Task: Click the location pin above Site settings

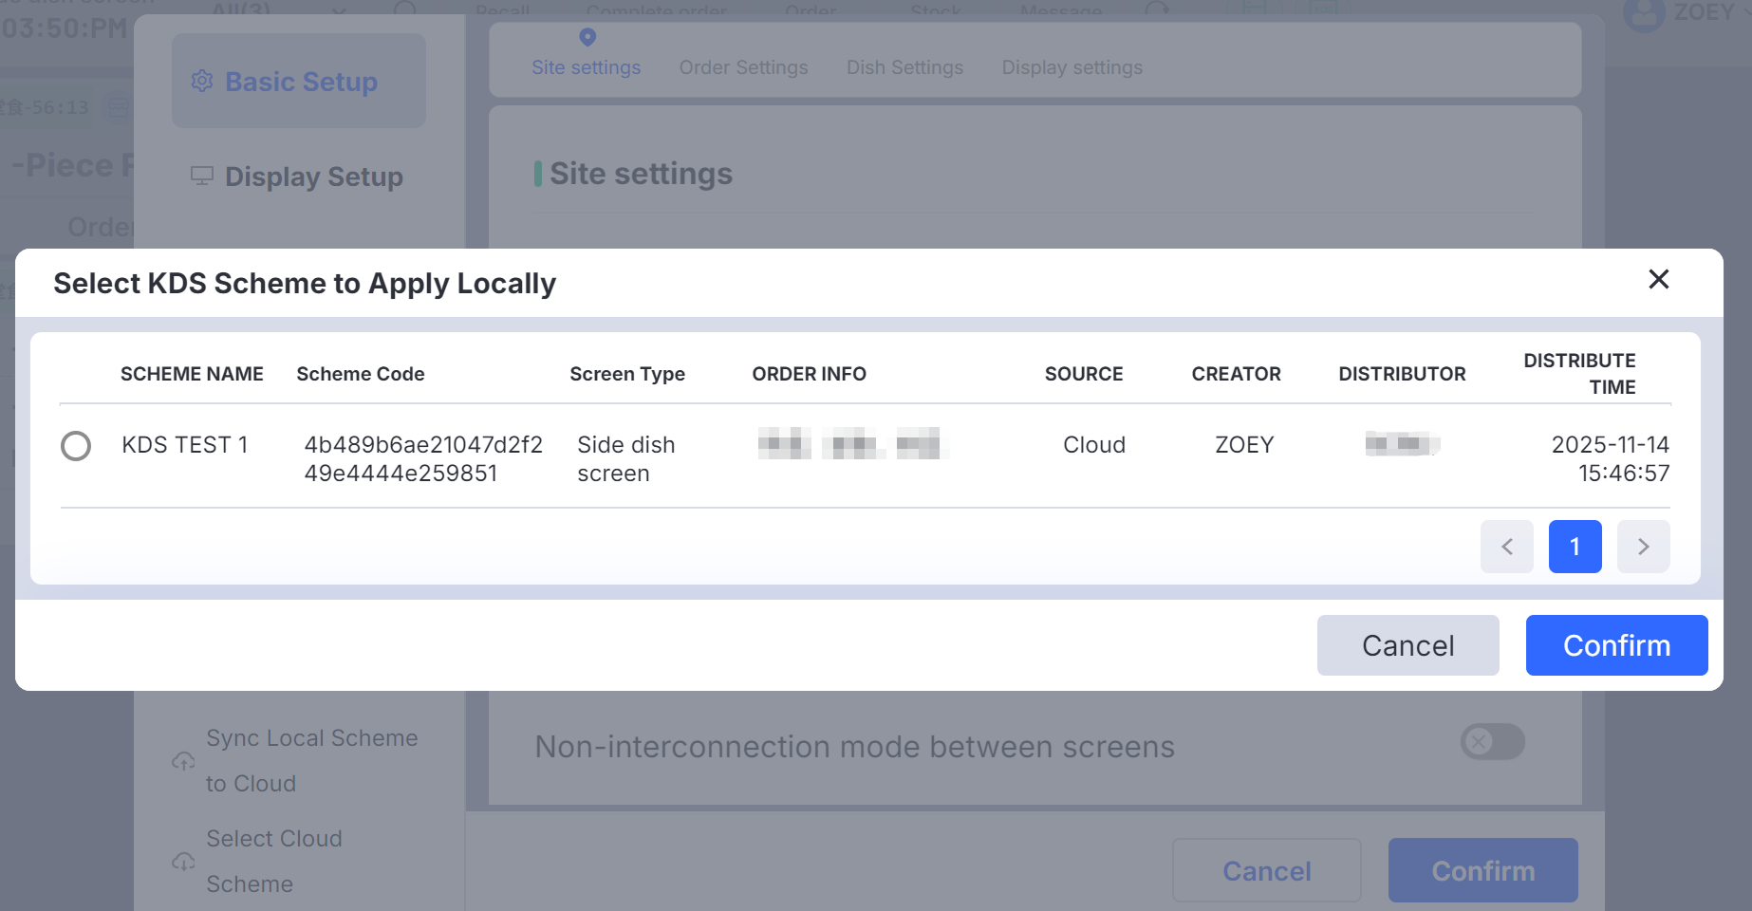Action: [x=587, y=37]
